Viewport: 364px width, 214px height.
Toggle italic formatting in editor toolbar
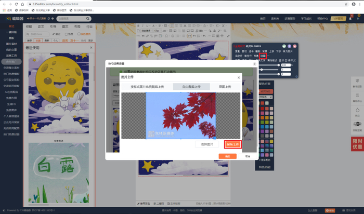click(x=142, y=26)
